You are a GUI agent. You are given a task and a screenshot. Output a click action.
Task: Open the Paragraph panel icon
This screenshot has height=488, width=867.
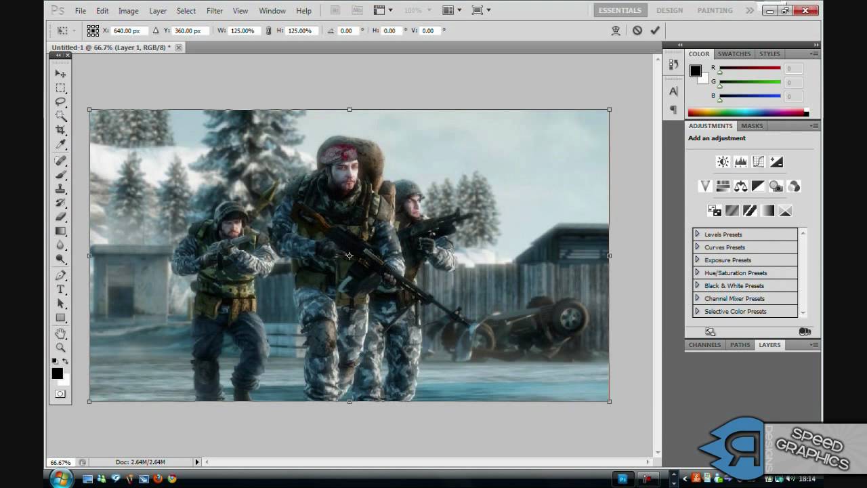pyautogui.click(x=673, y=109)
